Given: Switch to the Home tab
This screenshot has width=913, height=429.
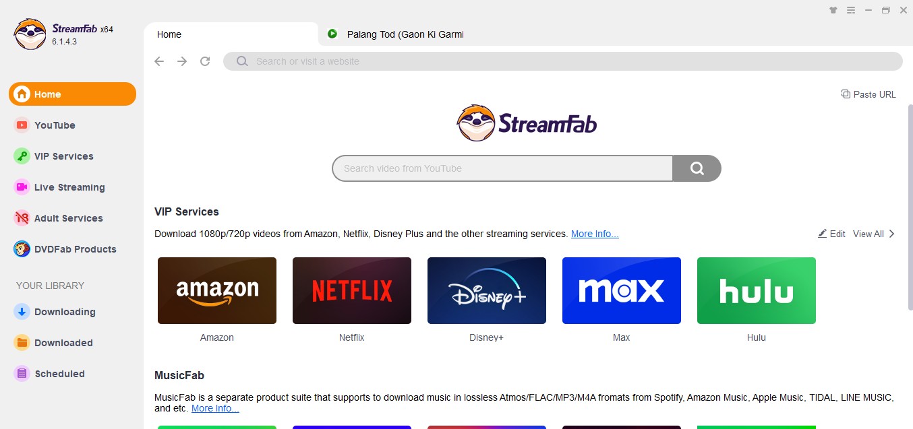Looking at the screenshot, I should click(x=231, y=34).
